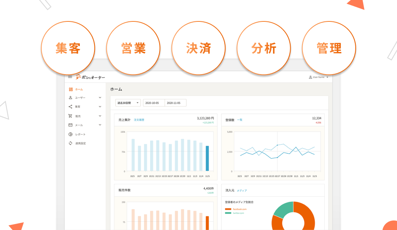Image resolution: width=397 pixels, height=230 pixels.
Task: Click the 販売 shopping cart icon
Action: point(71,116)
